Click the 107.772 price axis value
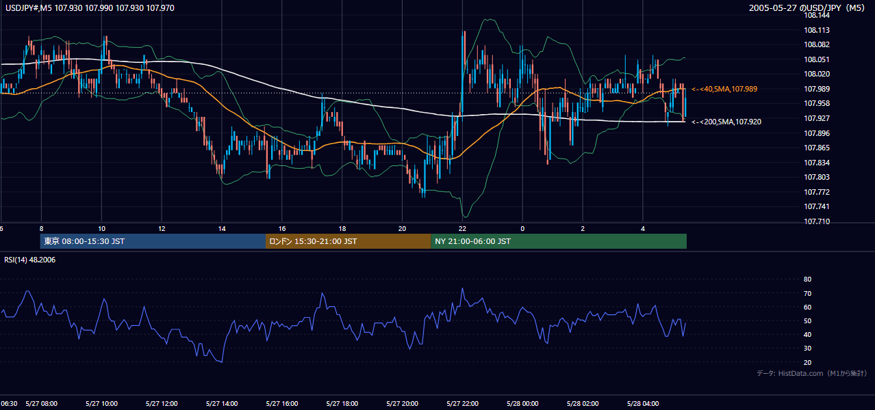This screenshot has height=410, width=875. 817,192
